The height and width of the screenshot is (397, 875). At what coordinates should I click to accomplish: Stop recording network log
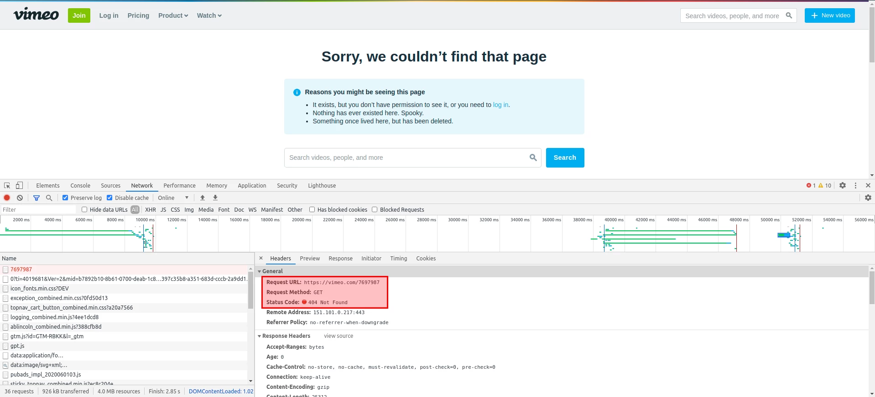[7, 198]
